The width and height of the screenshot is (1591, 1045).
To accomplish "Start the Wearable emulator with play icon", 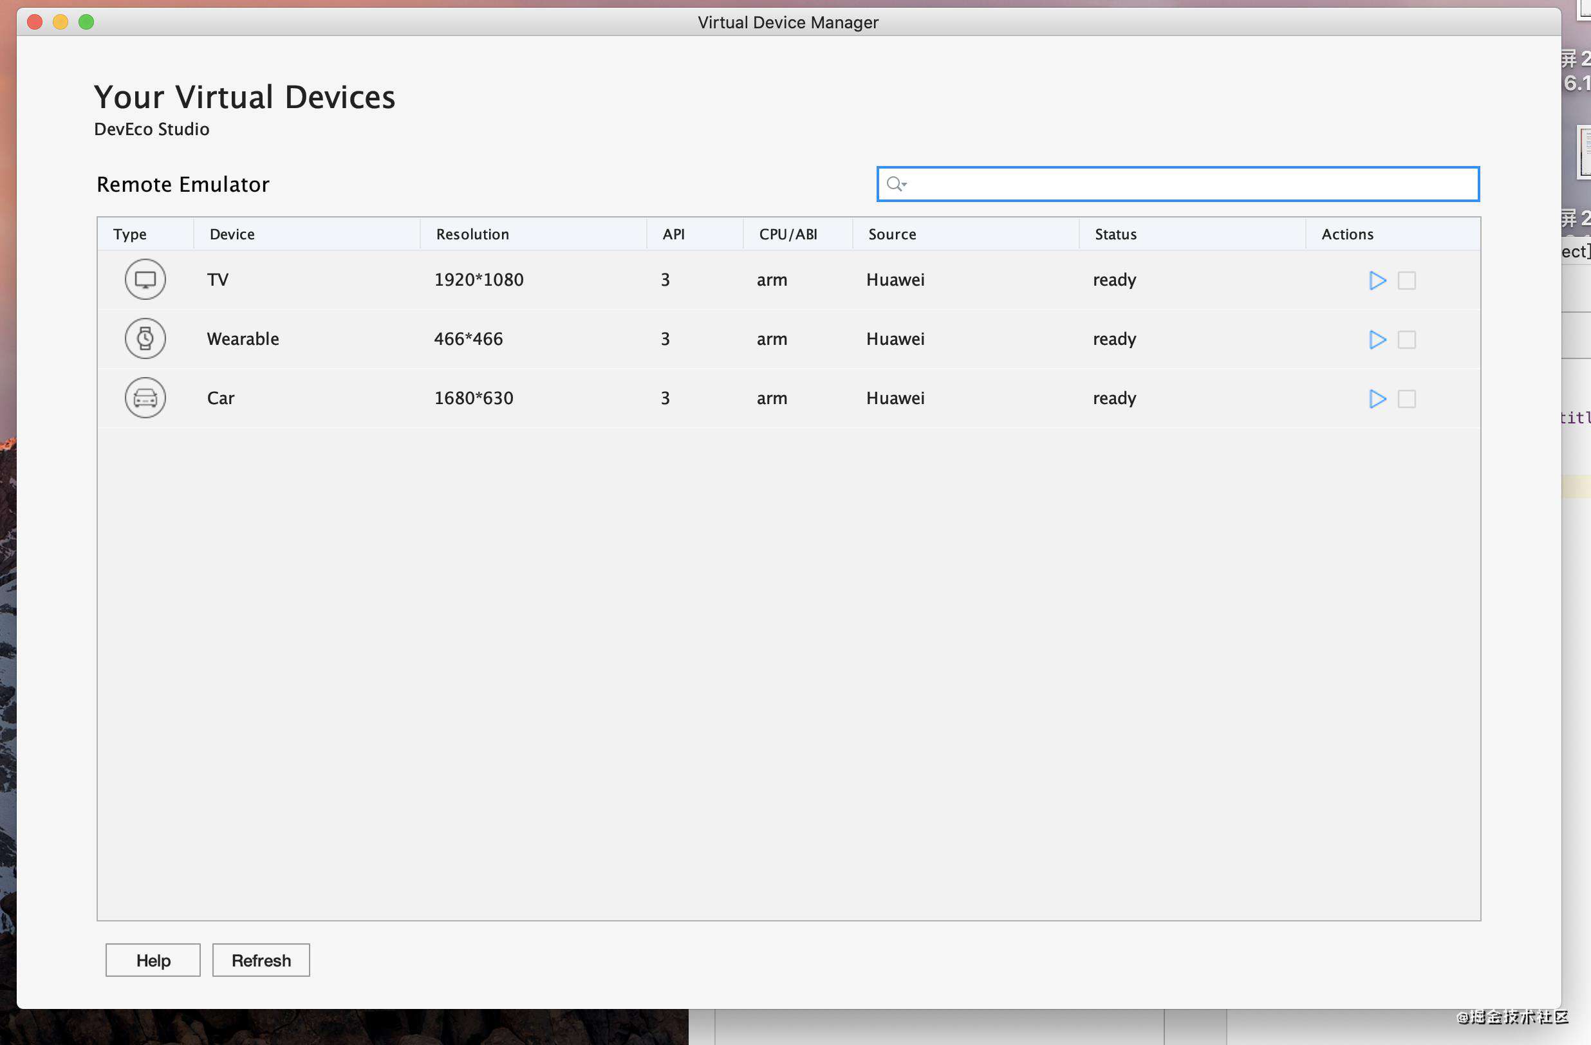I will click(1377, 339).
